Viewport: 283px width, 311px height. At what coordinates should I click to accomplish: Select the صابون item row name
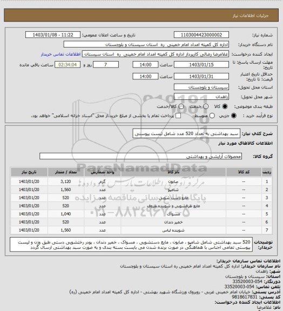[173, 181]
